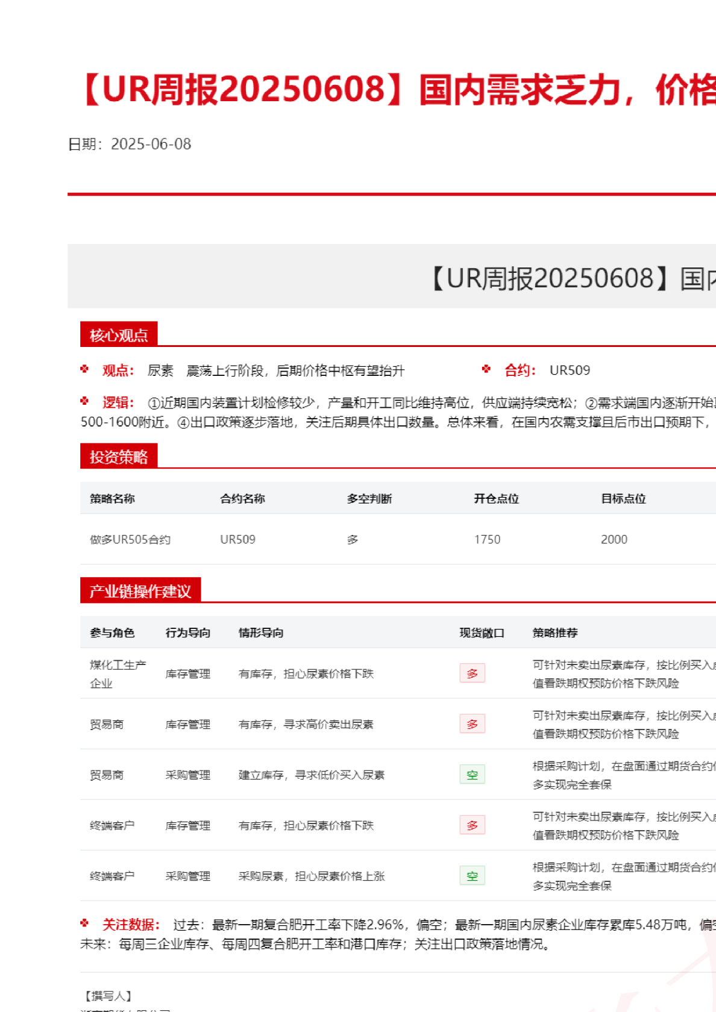Select the 核心观点 section tab
The width and height of the screenshot is (716, 1012).
coord(119,335)
